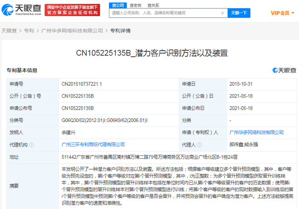Screen dimensions: 299x209
Task: Click the 天眼一下 search button
Action: [x=239, y=13]
